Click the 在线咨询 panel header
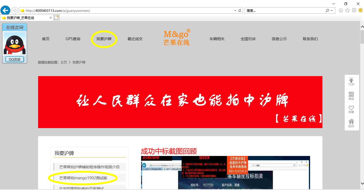 [x=15, y=27]
